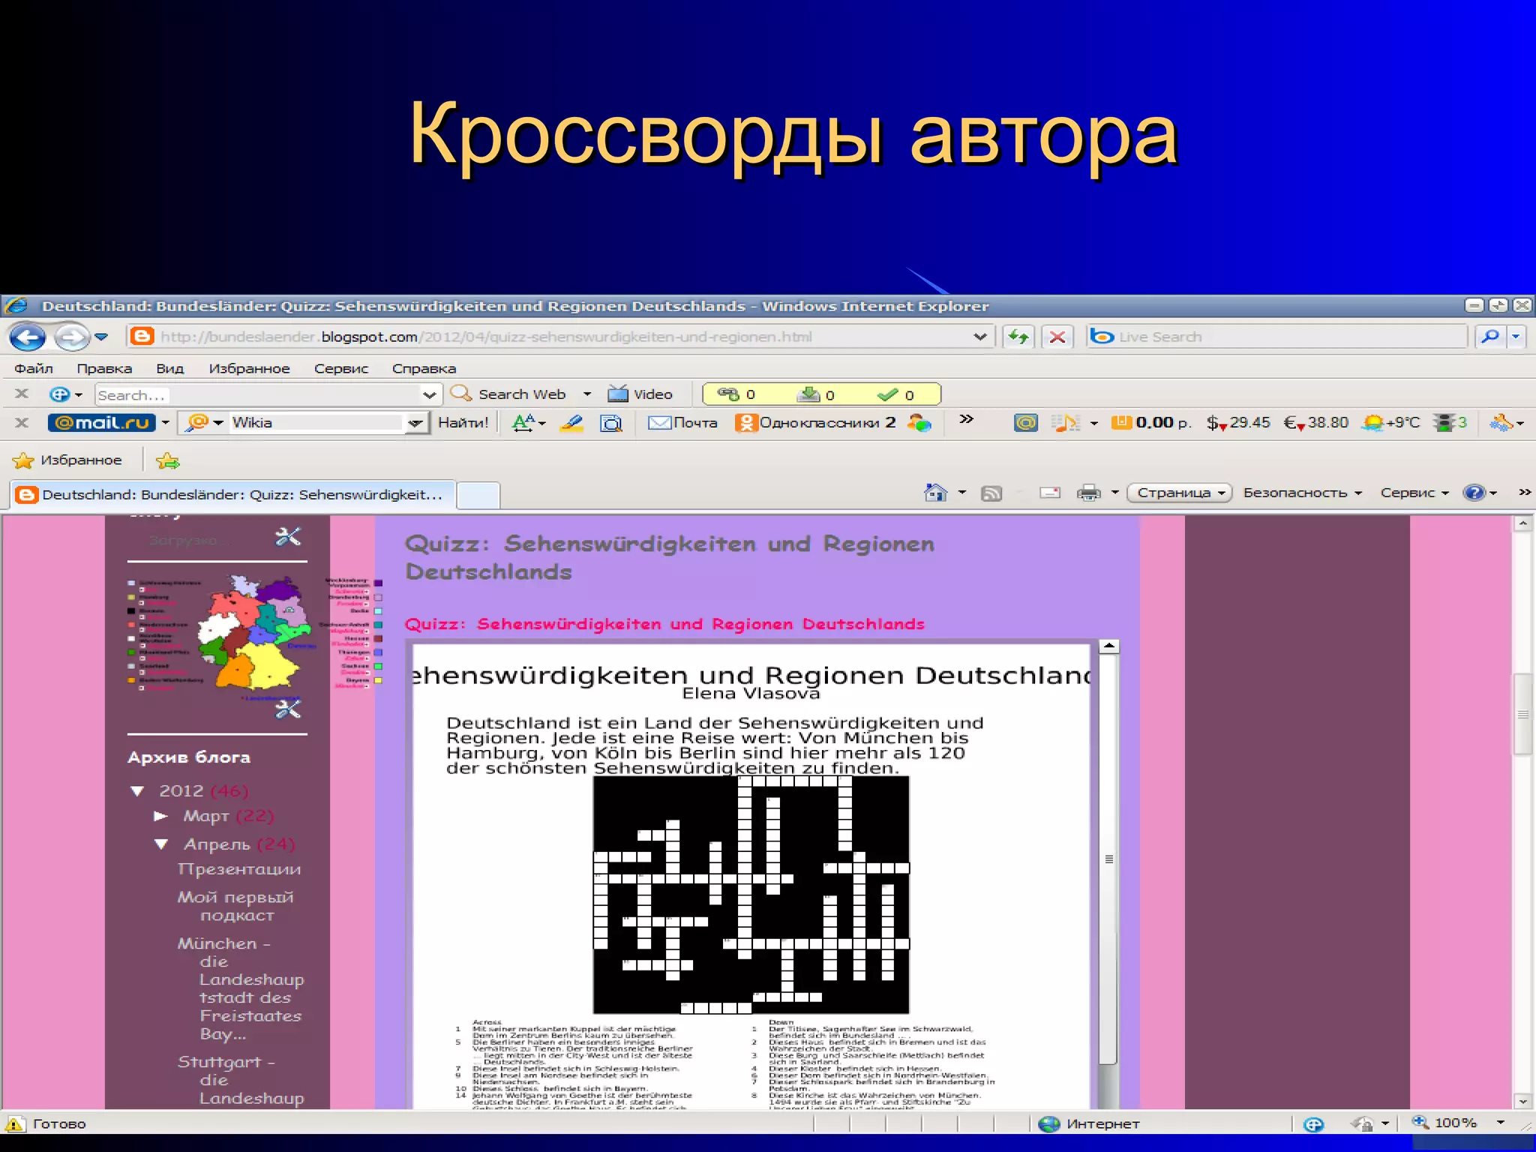
Task: Collapse the 2012 blog archive year
Action: [x=137, y=790]
